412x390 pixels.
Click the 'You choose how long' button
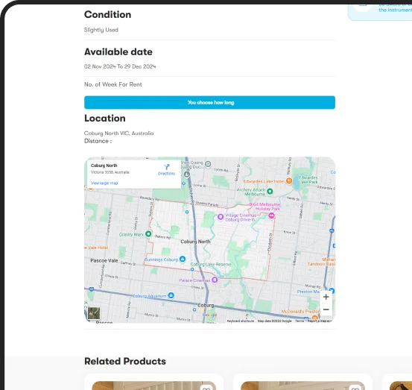pos(209,102)
